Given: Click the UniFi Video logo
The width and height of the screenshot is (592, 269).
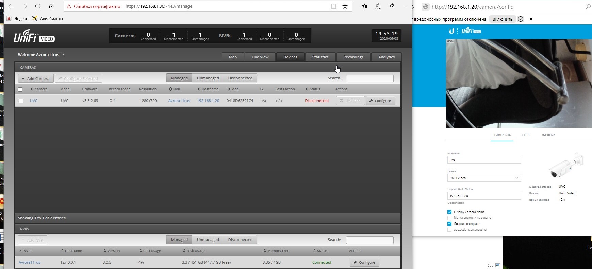Looking at the screenshot, I should pos(34,37).
